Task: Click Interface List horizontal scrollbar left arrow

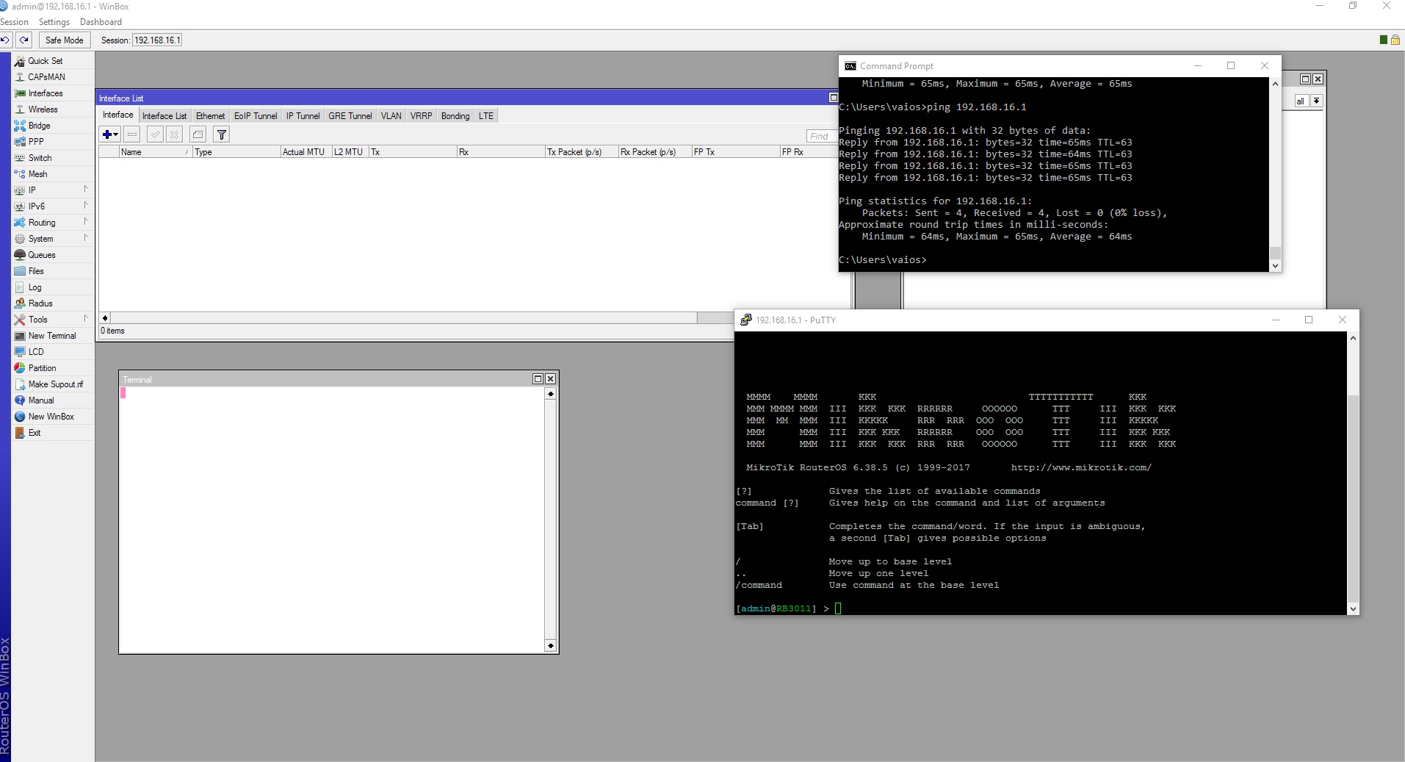Action: point(105,318)
